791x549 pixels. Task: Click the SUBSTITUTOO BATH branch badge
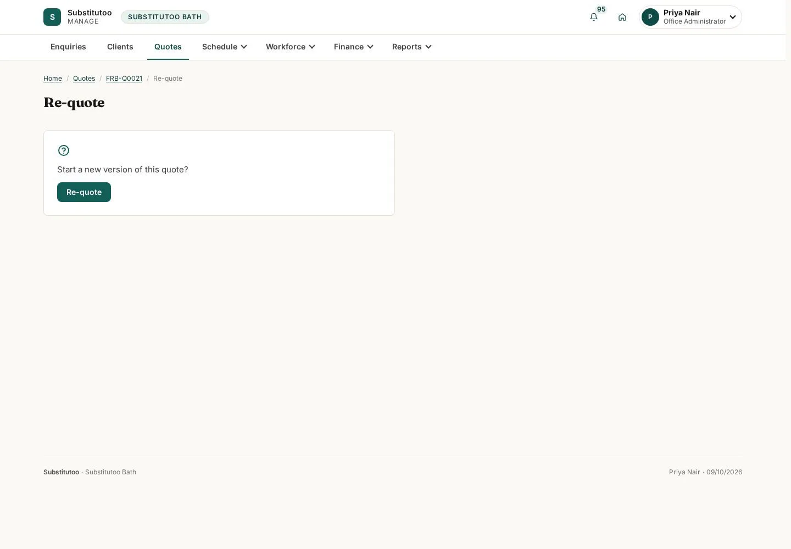pos(165,17)
